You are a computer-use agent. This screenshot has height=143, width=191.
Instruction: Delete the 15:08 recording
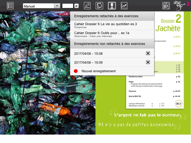click(148, 53)
